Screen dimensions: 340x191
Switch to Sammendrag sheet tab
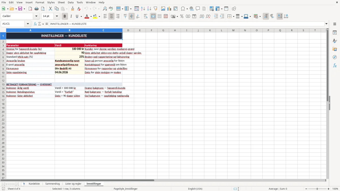(52, 184)
